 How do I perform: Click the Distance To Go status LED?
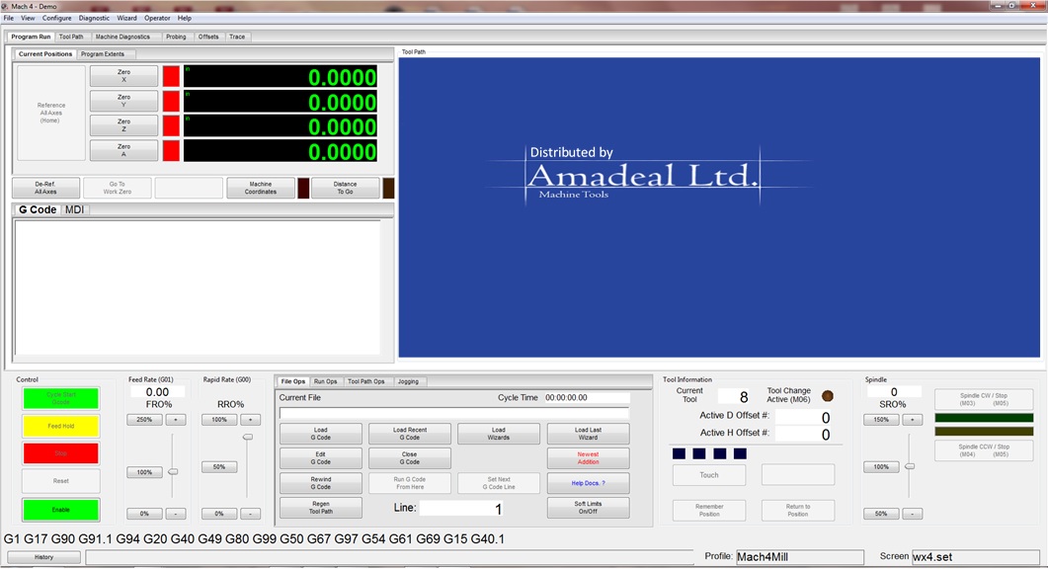tap(388, 188)
